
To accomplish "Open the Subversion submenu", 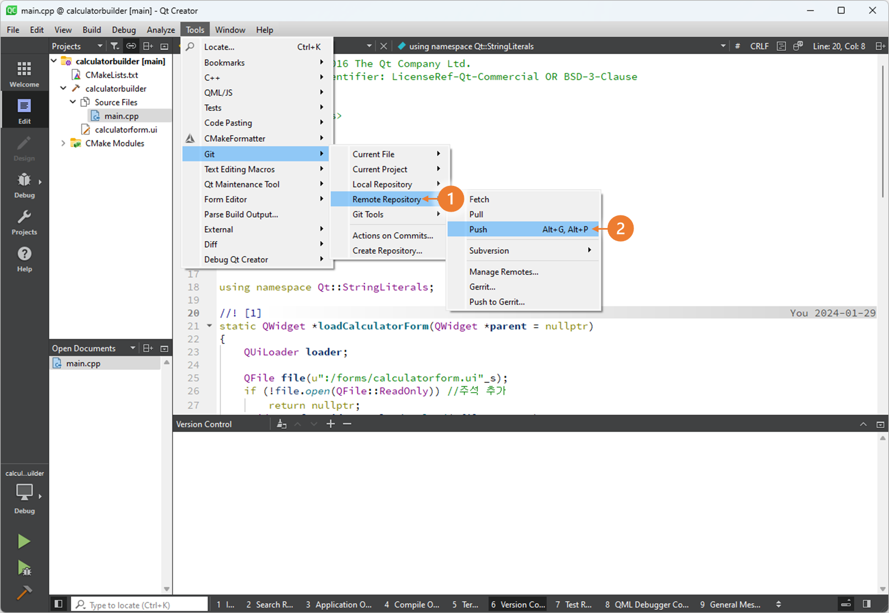I will coord(524,250).
